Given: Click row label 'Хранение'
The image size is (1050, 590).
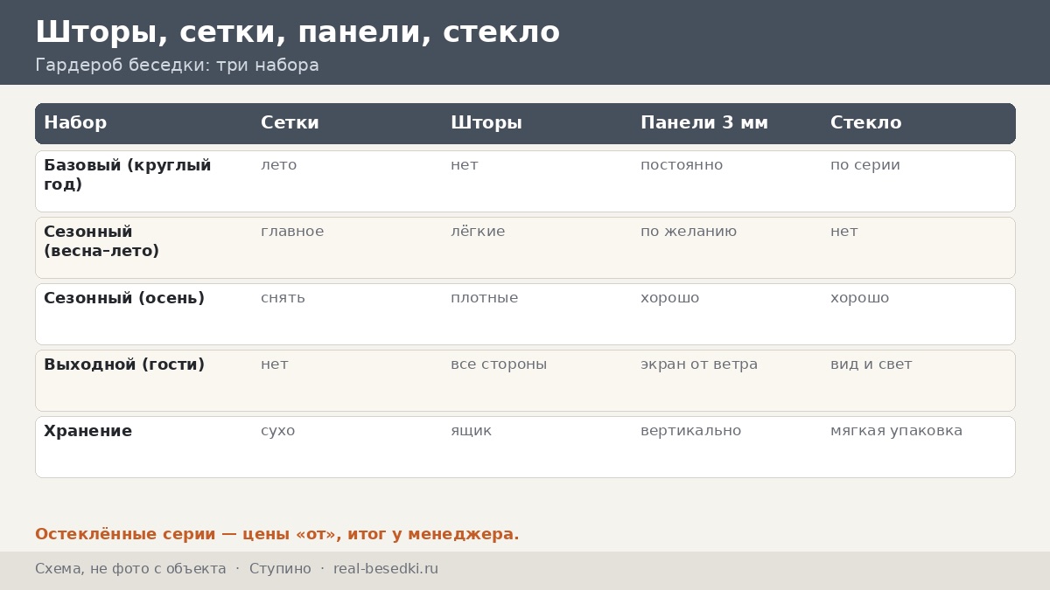Looking at the screenshot, I should 88,431.
